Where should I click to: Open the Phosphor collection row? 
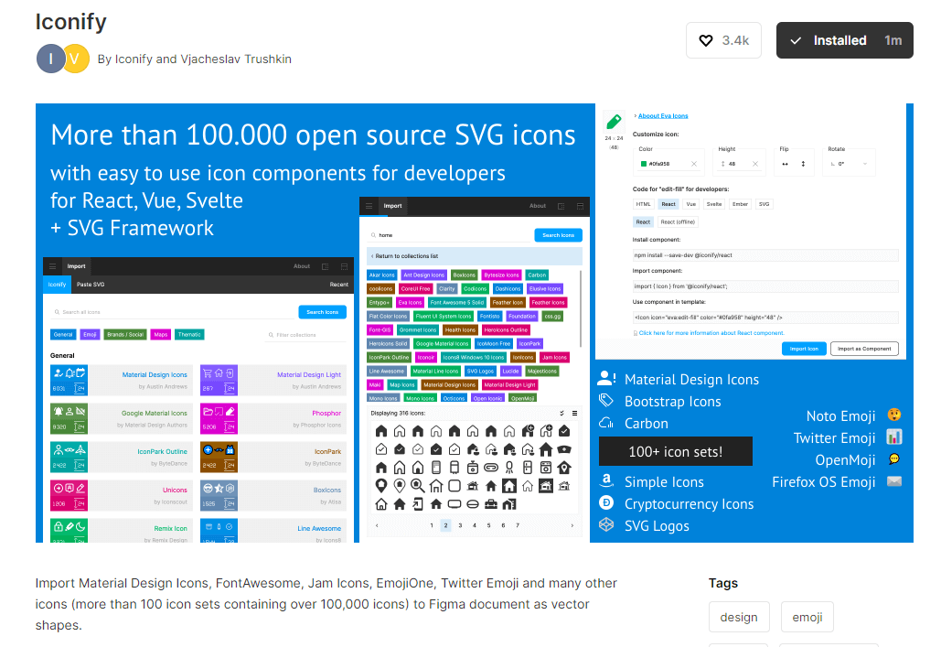click(273, 419)
